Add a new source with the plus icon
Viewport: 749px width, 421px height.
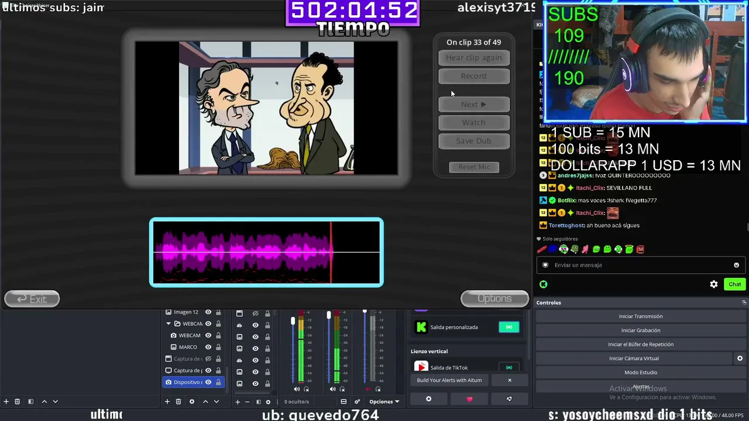pyautogui.click(x=167, y=402)
